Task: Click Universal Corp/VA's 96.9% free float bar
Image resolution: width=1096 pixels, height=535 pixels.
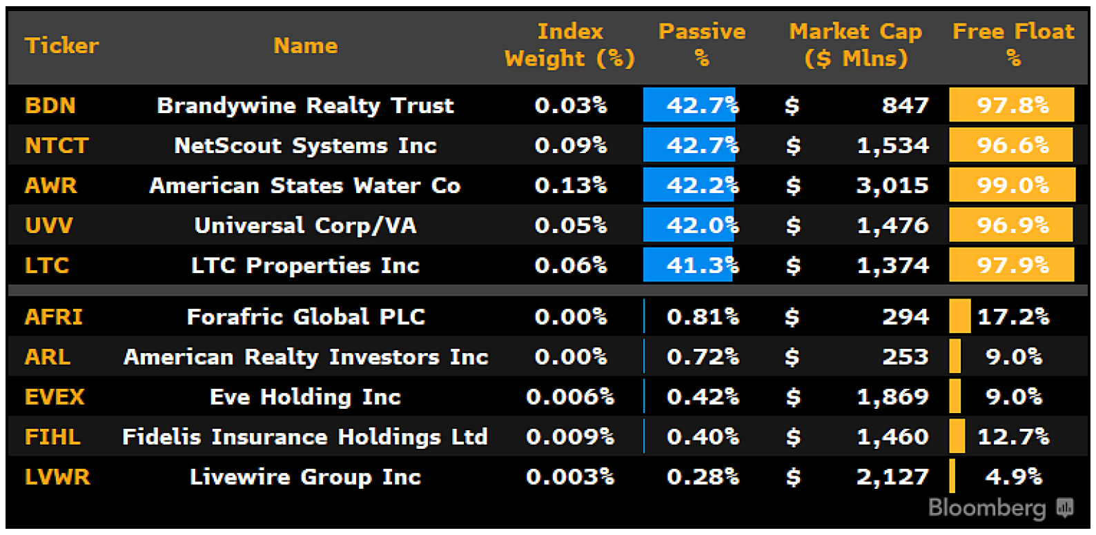Action: click(1011, 225)
